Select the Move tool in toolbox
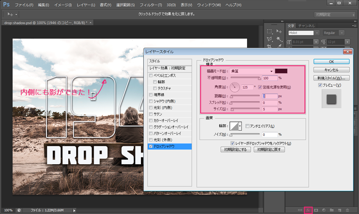Screen dimensions: 359x214 pyautogui.click(x=279, y=32)
